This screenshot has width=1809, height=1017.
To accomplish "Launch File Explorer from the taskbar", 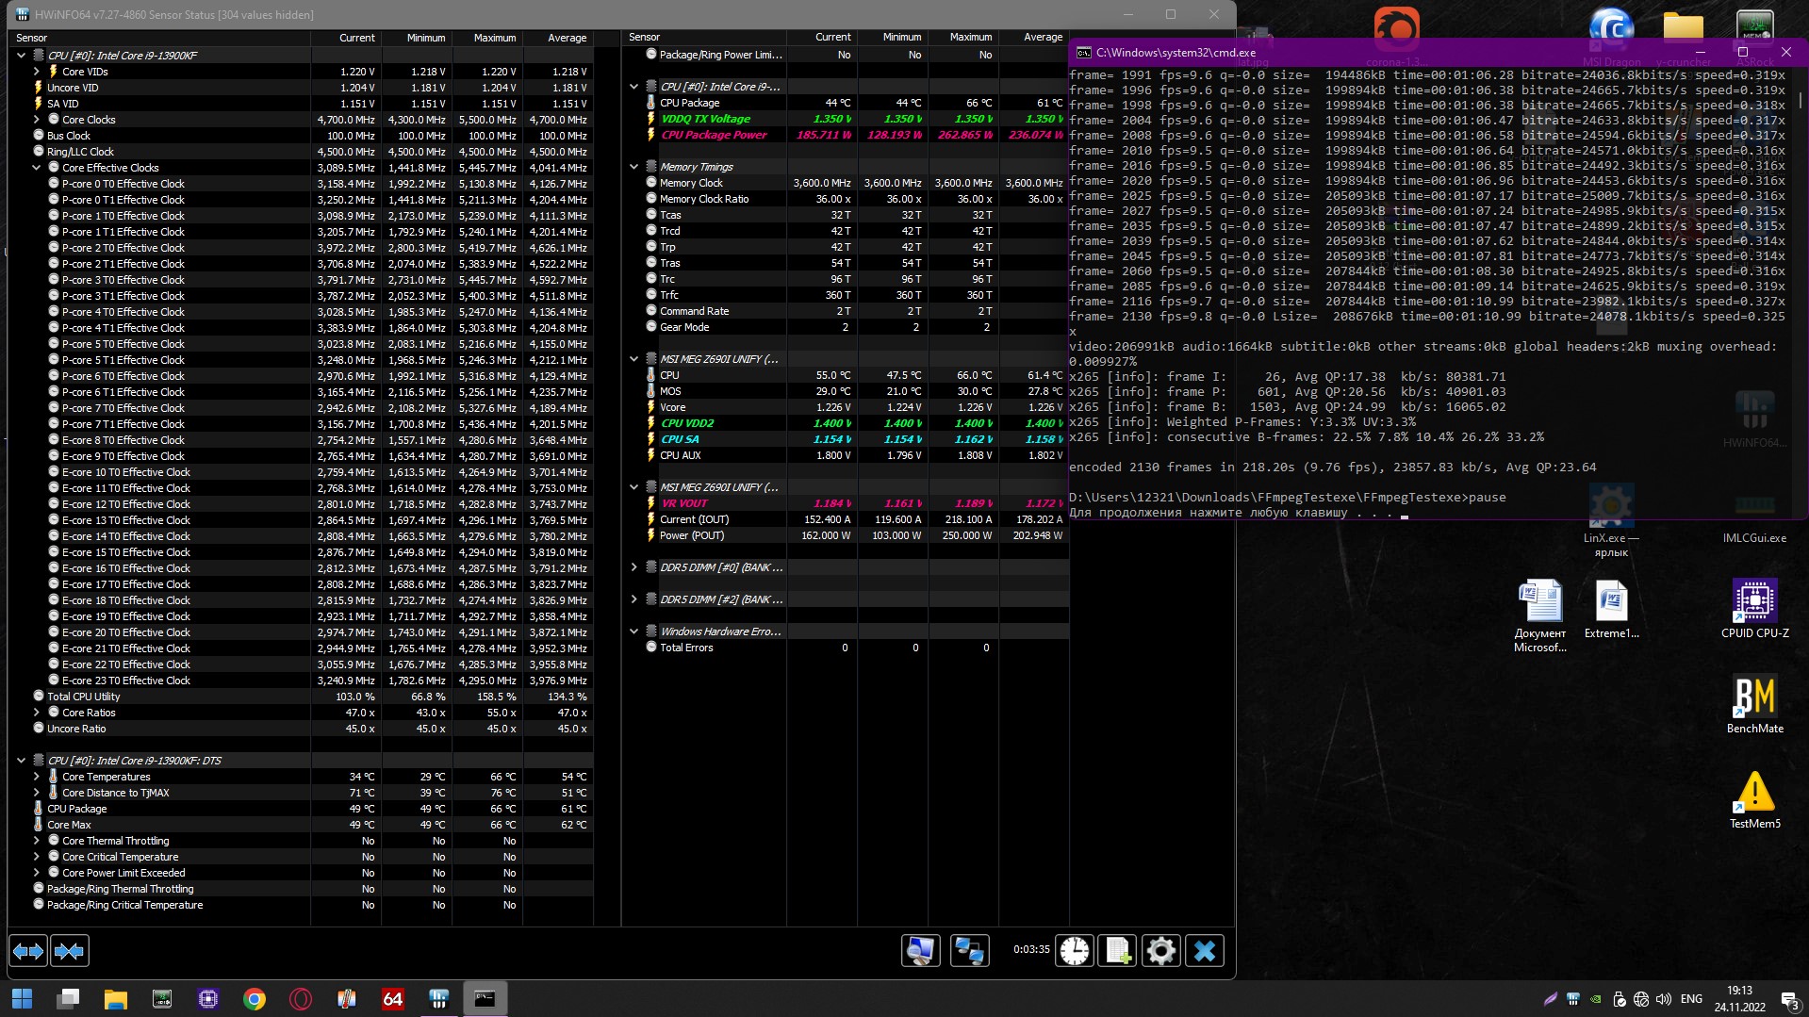I will pyautogui.click(x=115, y=998).
